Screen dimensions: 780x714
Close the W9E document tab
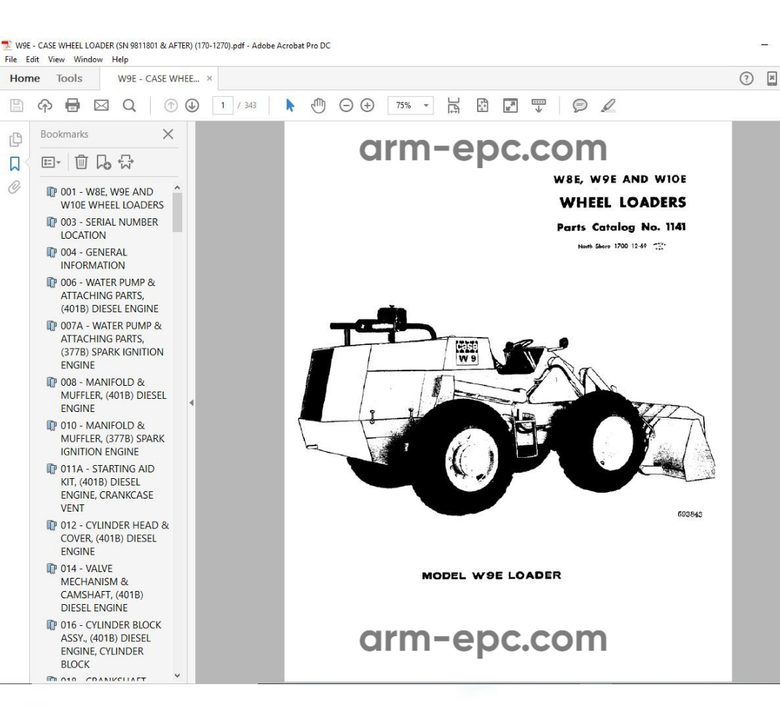[x=210, y=78]
